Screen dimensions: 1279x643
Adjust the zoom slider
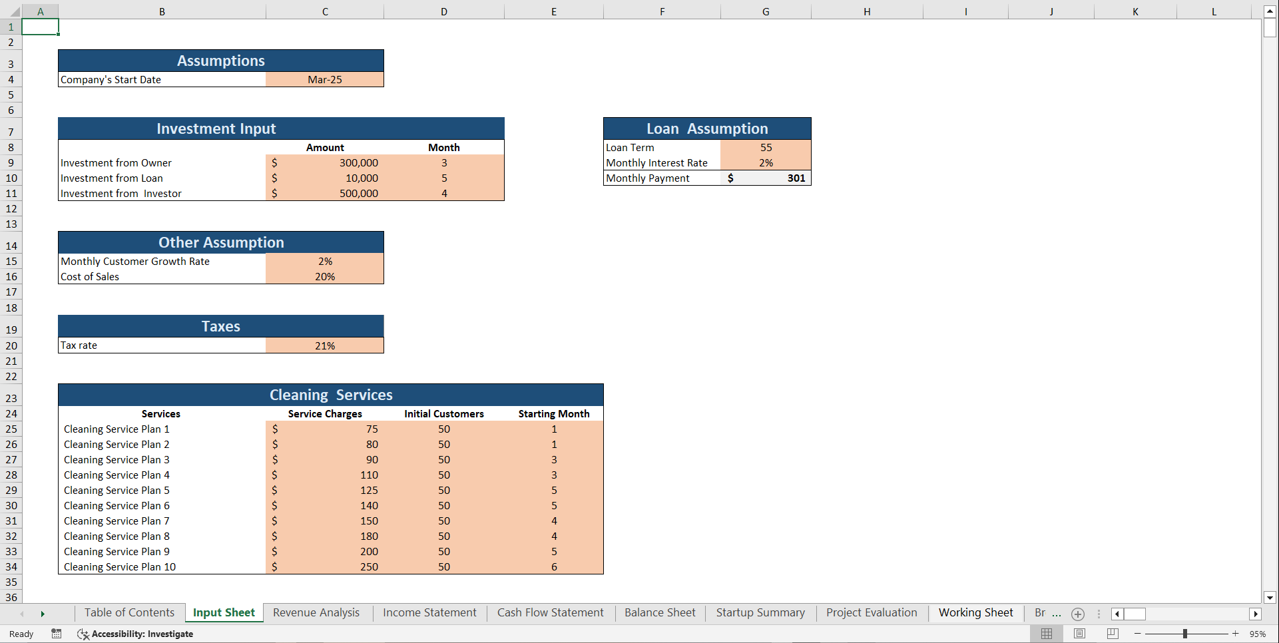[1186, 634]
